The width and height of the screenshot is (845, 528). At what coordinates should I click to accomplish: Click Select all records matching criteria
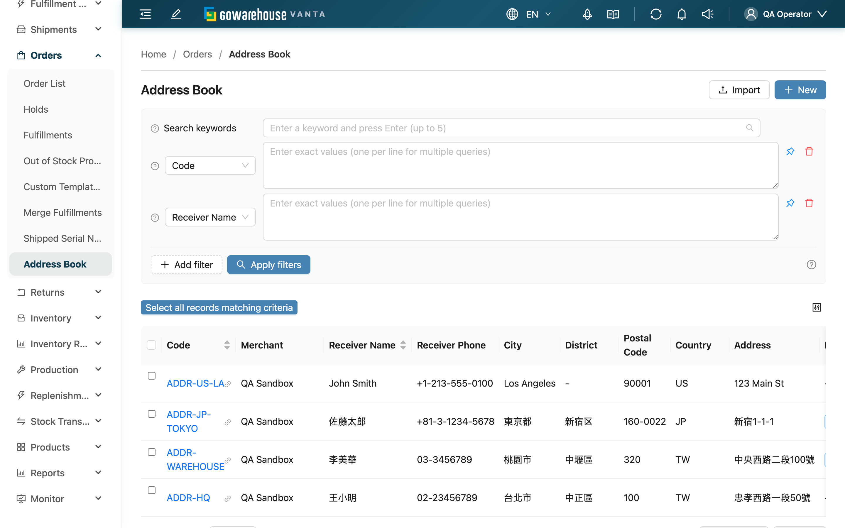[219, 307]
